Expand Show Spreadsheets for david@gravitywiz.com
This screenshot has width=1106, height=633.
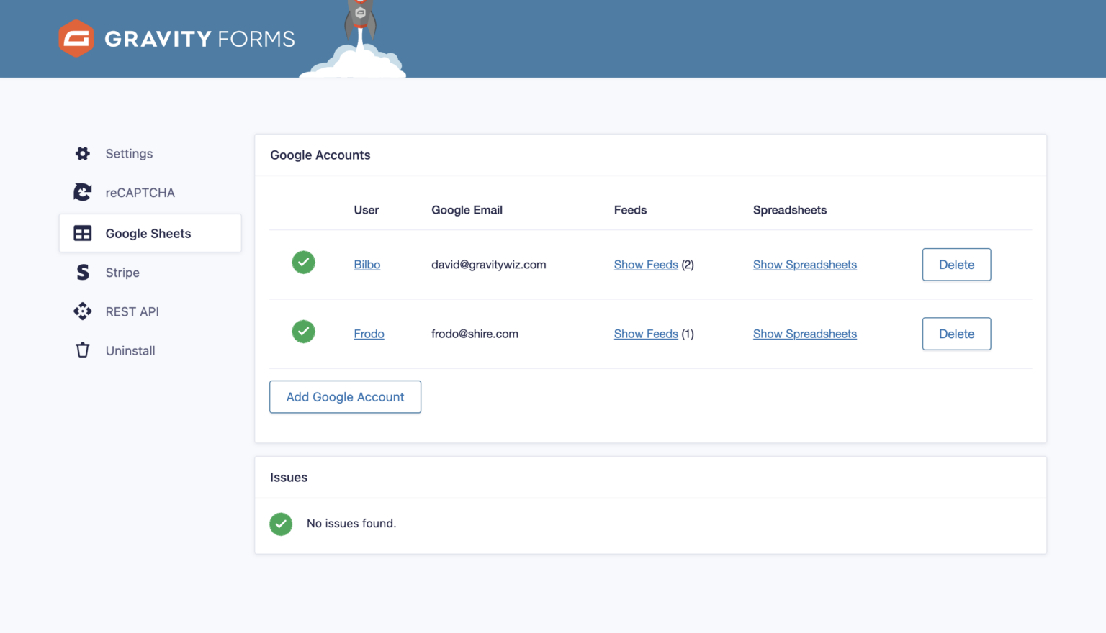[804, 265]
